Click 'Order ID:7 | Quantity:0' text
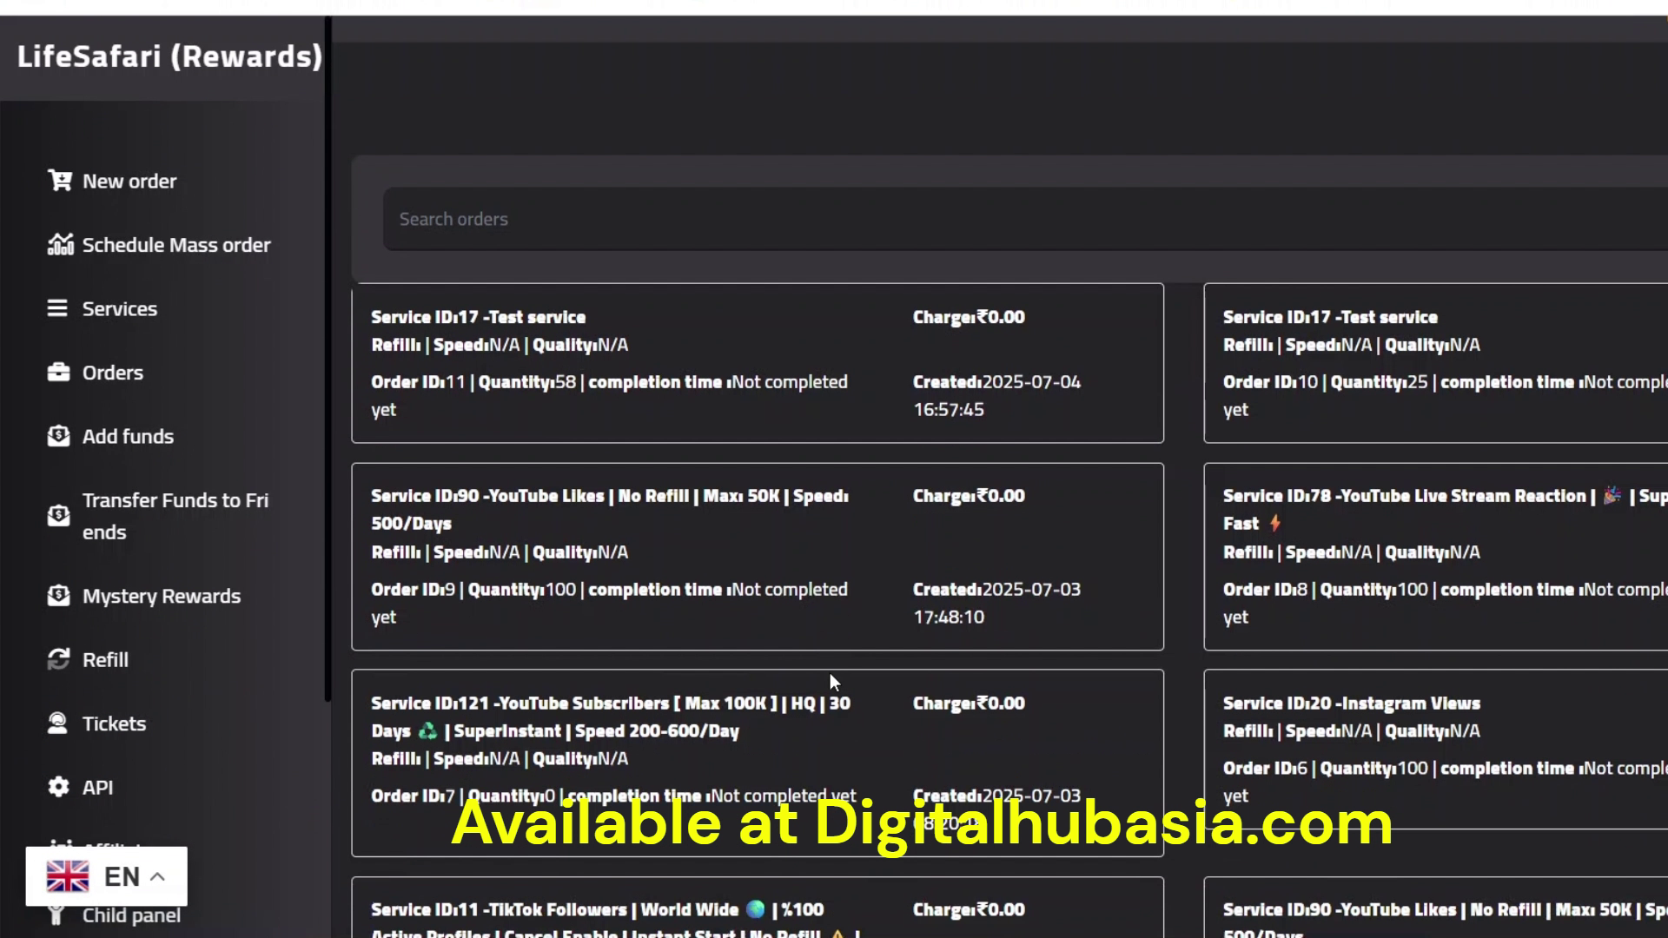1668x938 pixels. coord(462,796)
